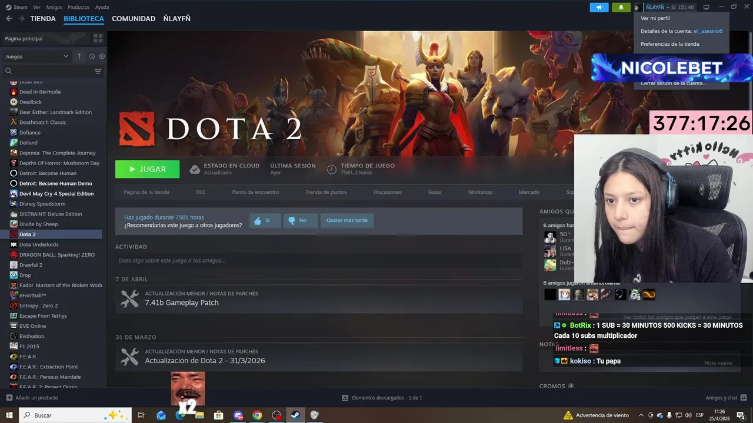753x423 pixels.
Task: Go forward with the right arrow
Action: tap(21, 19)
